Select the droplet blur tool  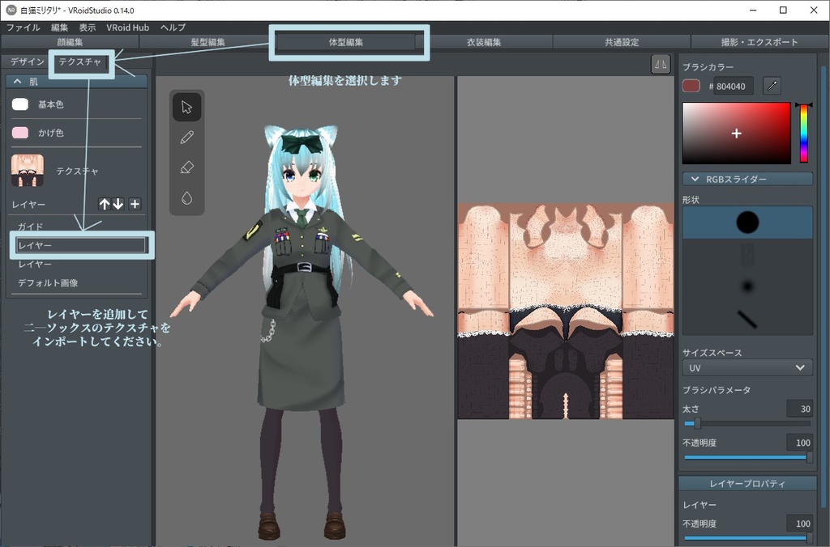[x=186, y=197]
